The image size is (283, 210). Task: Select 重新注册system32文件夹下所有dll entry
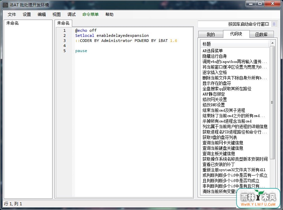pyautogui.click(x=234, y=170)
